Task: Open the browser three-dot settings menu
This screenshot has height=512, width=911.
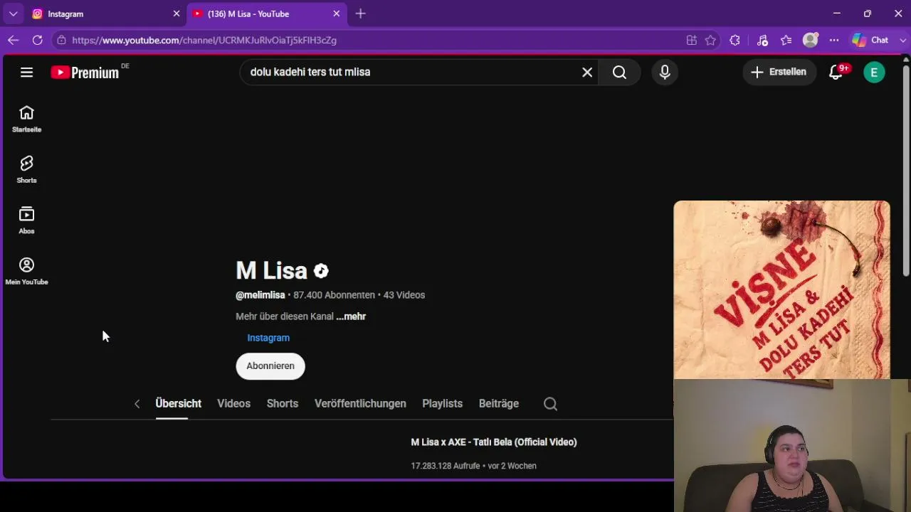Action: [834, 41]
